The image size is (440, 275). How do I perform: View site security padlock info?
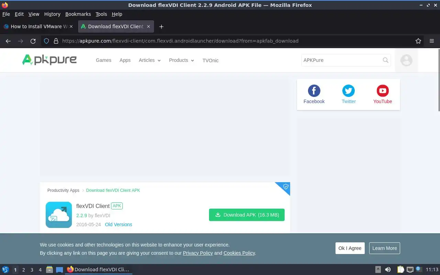coord(56,41)
